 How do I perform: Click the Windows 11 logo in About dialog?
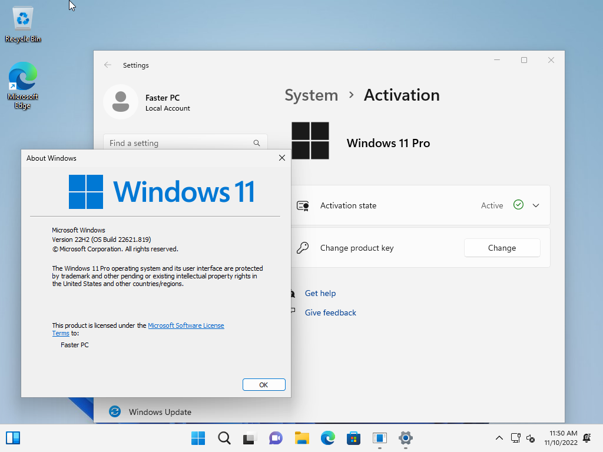click(x=161, y=192)
